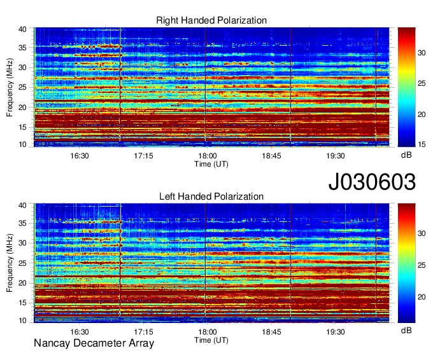Click the 20 MHz tick of Left Handed plot

pos(22,283)
